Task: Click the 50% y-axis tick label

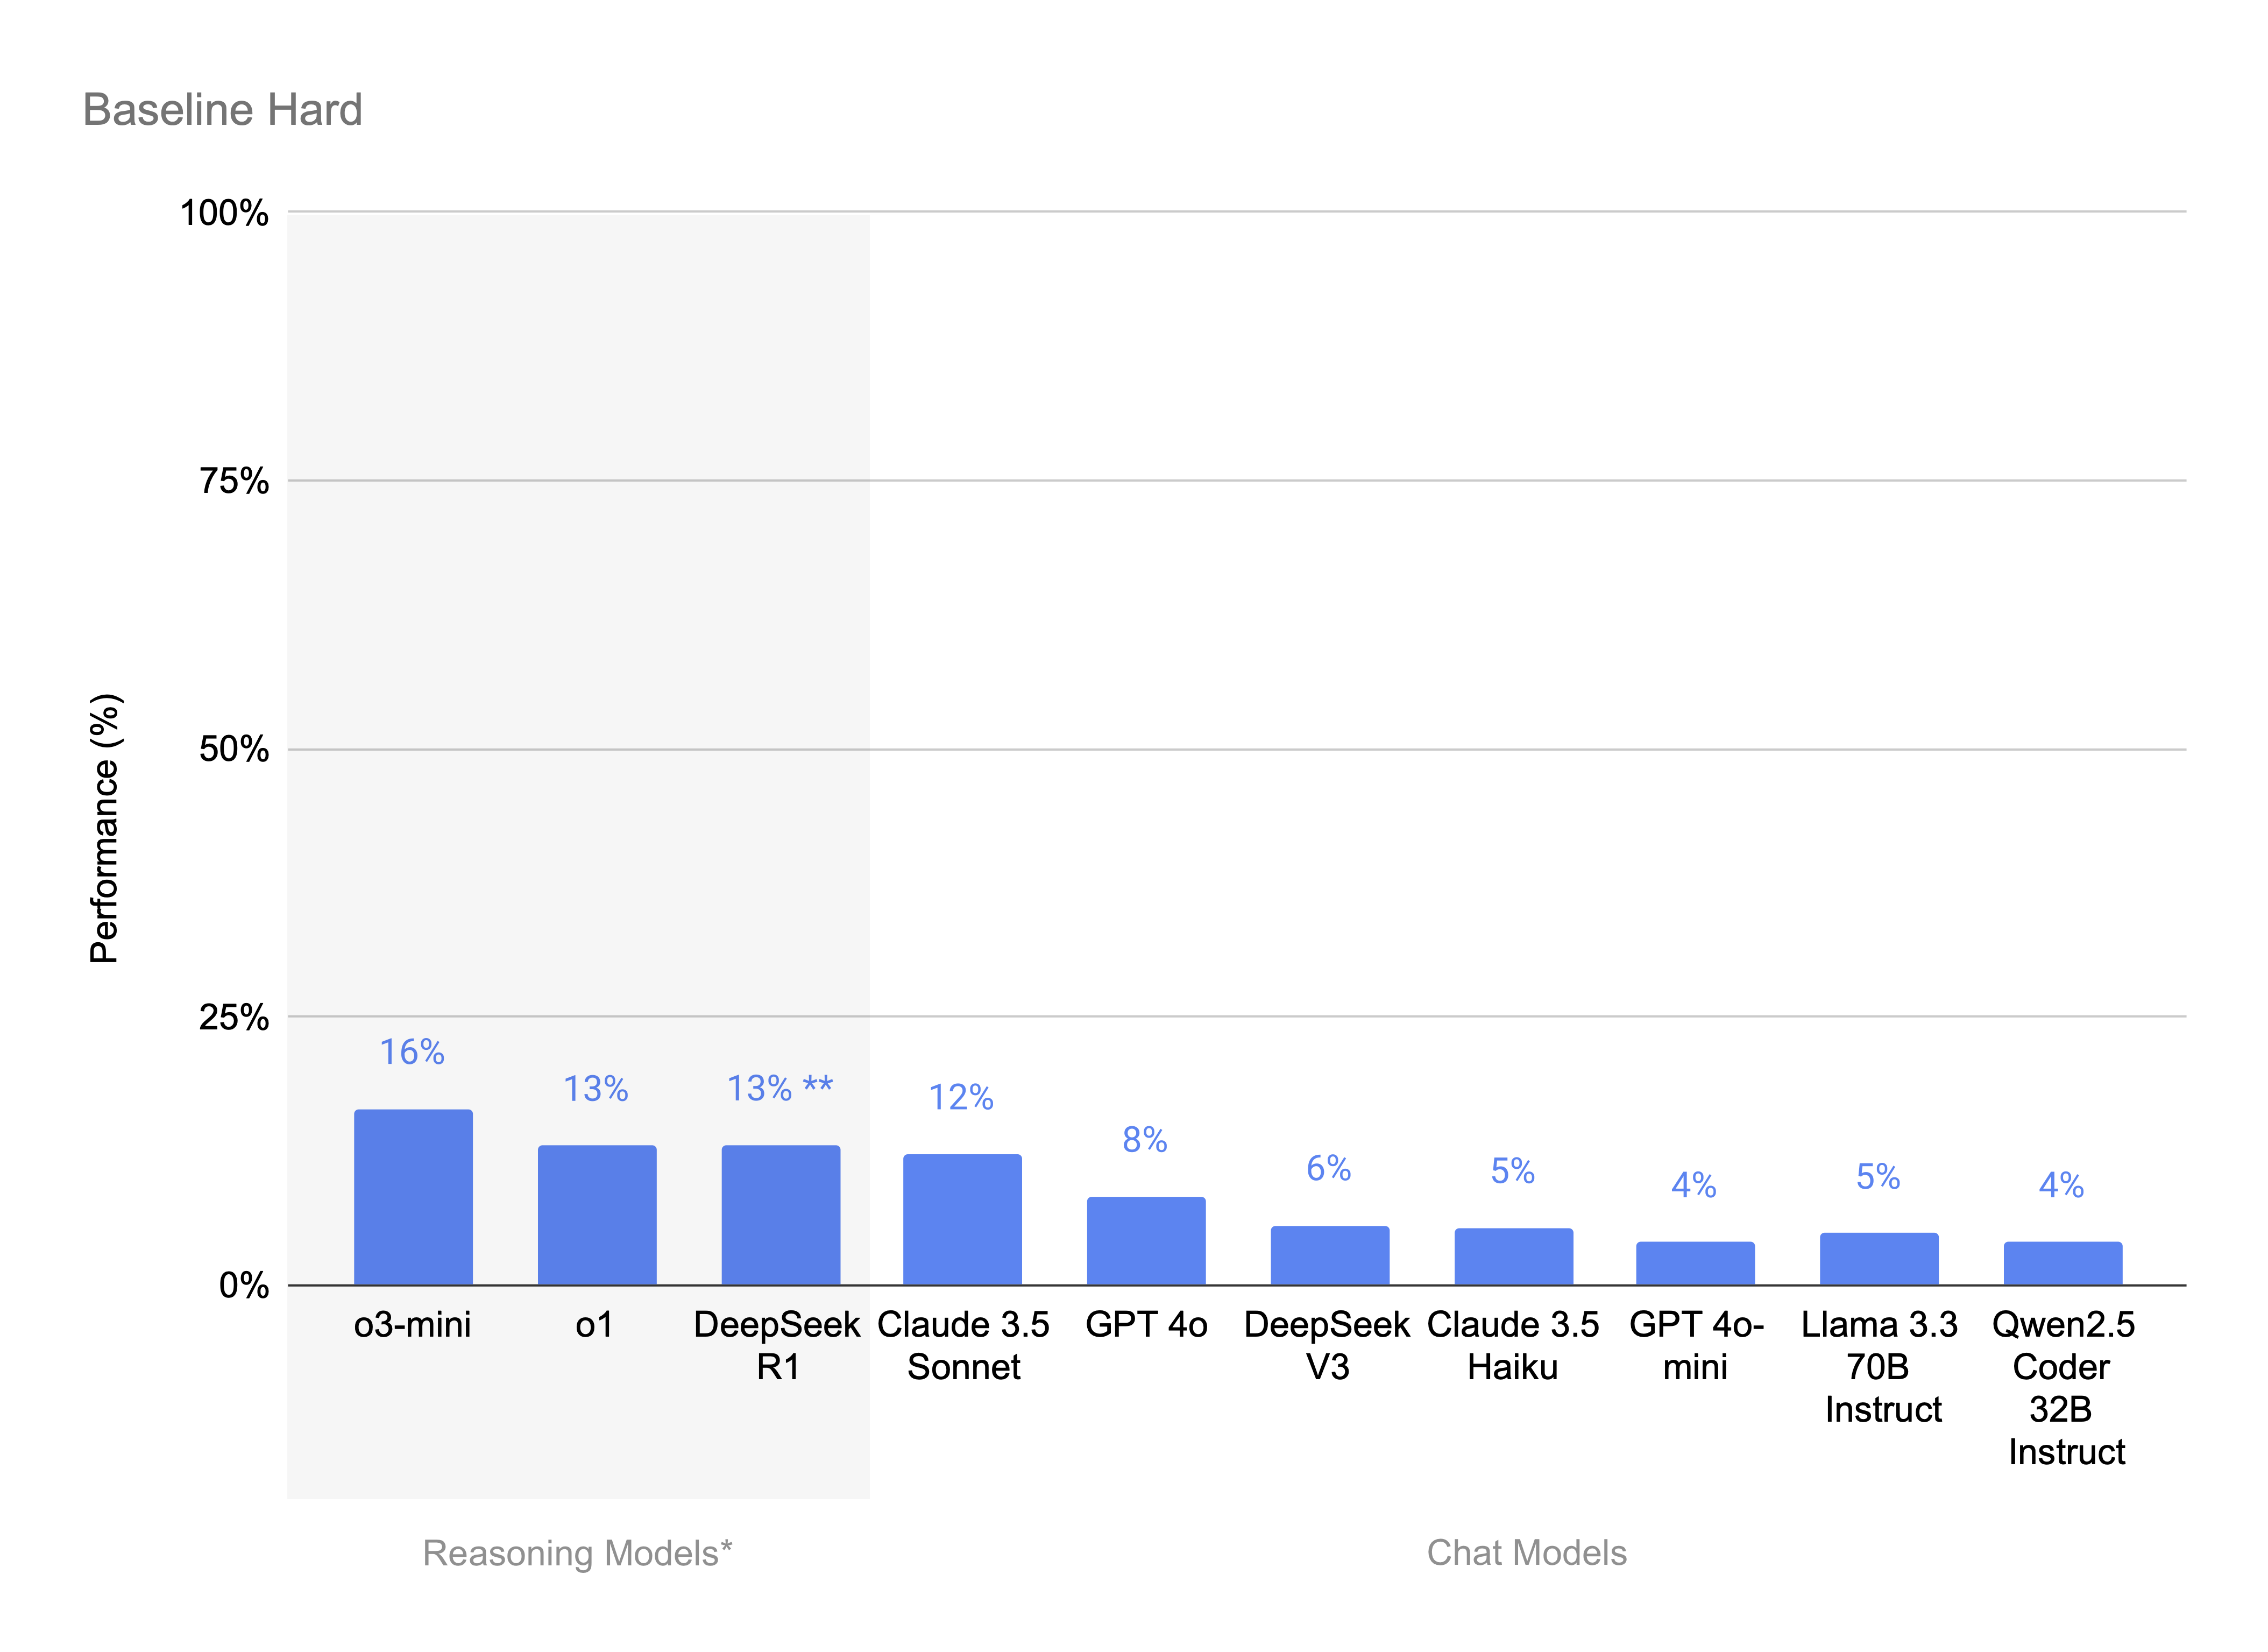Action: 234,749
